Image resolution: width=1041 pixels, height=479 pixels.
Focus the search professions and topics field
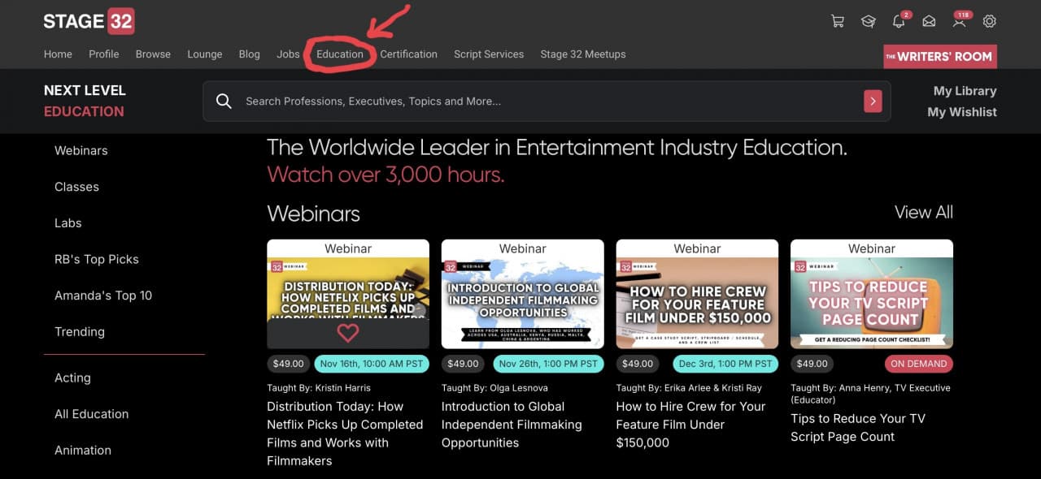(x=547, y=101)
